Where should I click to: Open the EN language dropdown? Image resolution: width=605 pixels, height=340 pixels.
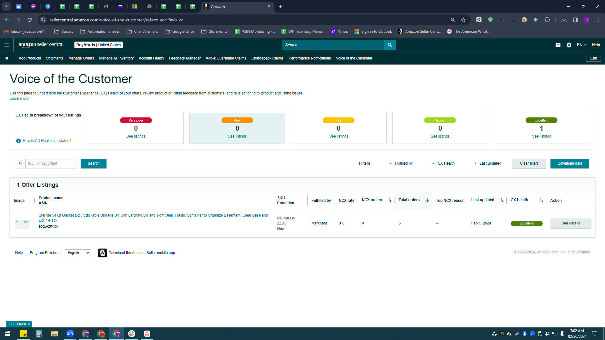pyautogui.click(x=581, y=45)
